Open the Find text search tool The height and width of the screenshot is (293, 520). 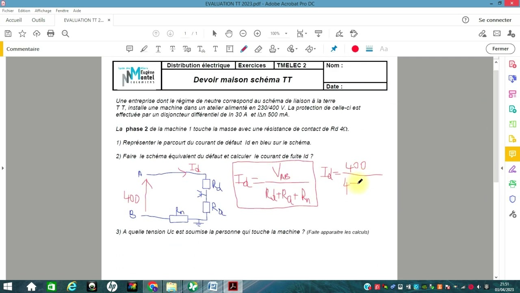coord(65,34)
